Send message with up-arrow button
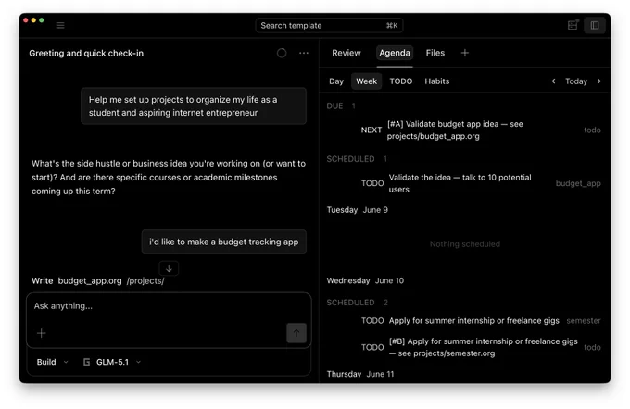Viewport: 630px width, 409px height. click(x=296, y=333)
